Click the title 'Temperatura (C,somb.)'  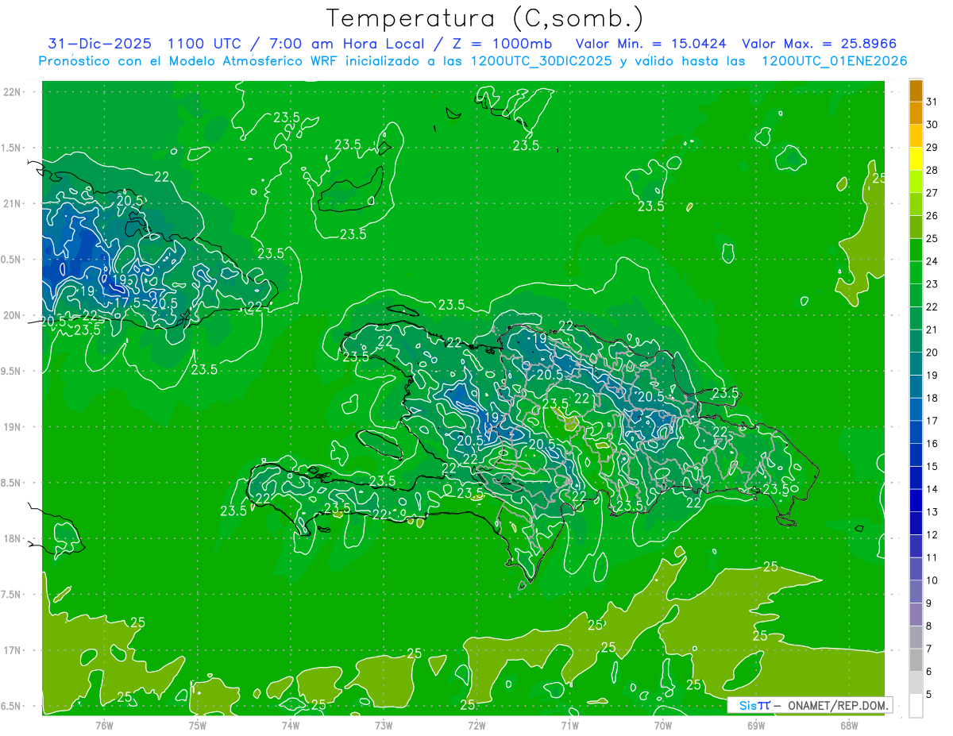pos(486,18)
